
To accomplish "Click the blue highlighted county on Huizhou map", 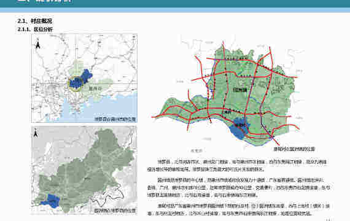I will (80, 79).
